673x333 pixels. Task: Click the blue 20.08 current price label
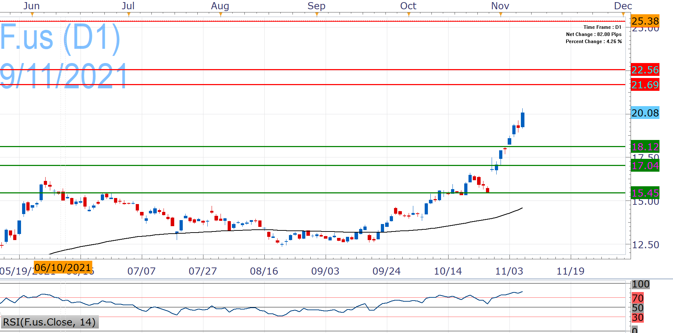645,113
